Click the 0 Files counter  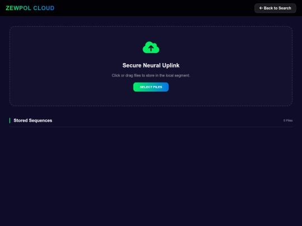(x=288, y=121)
